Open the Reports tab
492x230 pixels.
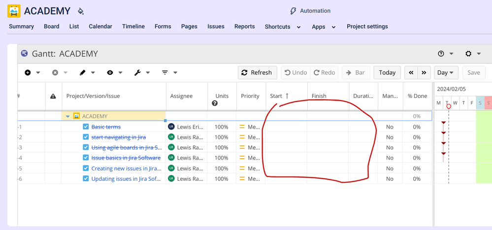(244, 27)
